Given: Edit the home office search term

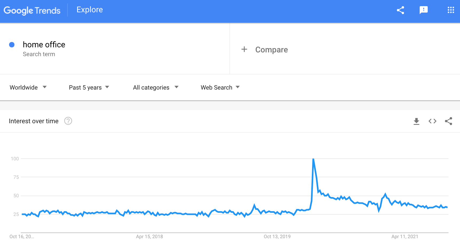Looking at the screenshot, I should (44, 45).
